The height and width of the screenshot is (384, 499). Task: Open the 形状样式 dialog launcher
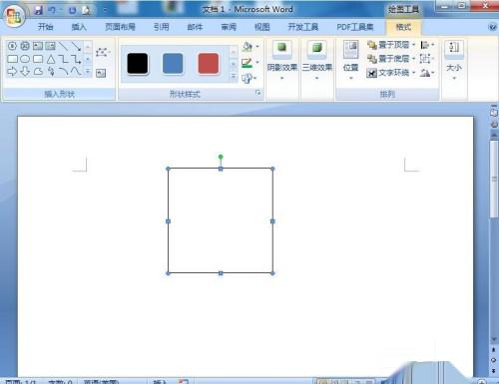[257, 93]
